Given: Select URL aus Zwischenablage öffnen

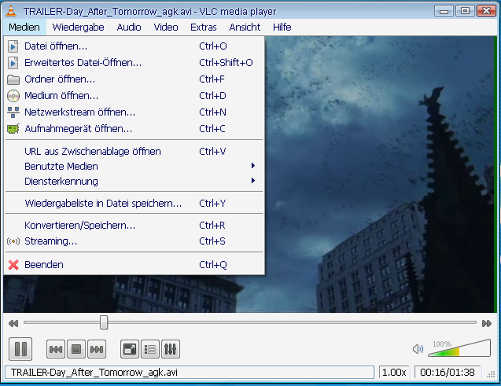Looking at the screenshot, I should pos(134,151).
